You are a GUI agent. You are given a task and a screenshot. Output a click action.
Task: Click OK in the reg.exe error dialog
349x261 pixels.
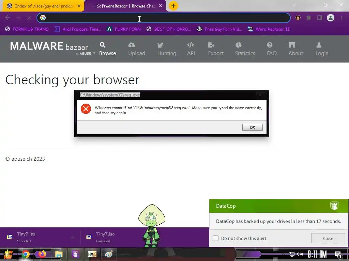point(253,127)
